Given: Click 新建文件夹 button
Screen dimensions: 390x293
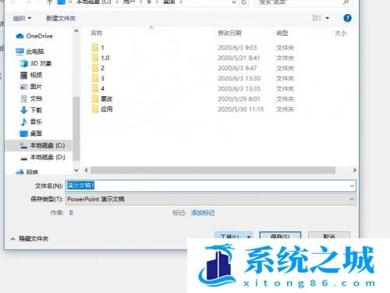Looking at the screenshot, I should [x=61, y=18].
